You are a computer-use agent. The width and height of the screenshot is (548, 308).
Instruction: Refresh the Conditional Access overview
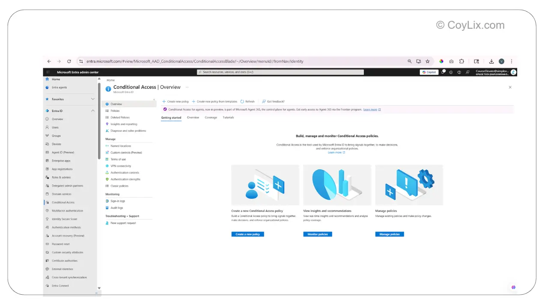pyautogui.click(x=247, y=101)
